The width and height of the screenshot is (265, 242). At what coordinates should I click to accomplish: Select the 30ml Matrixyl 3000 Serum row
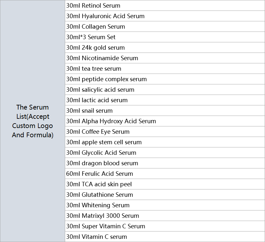point(165,216)
